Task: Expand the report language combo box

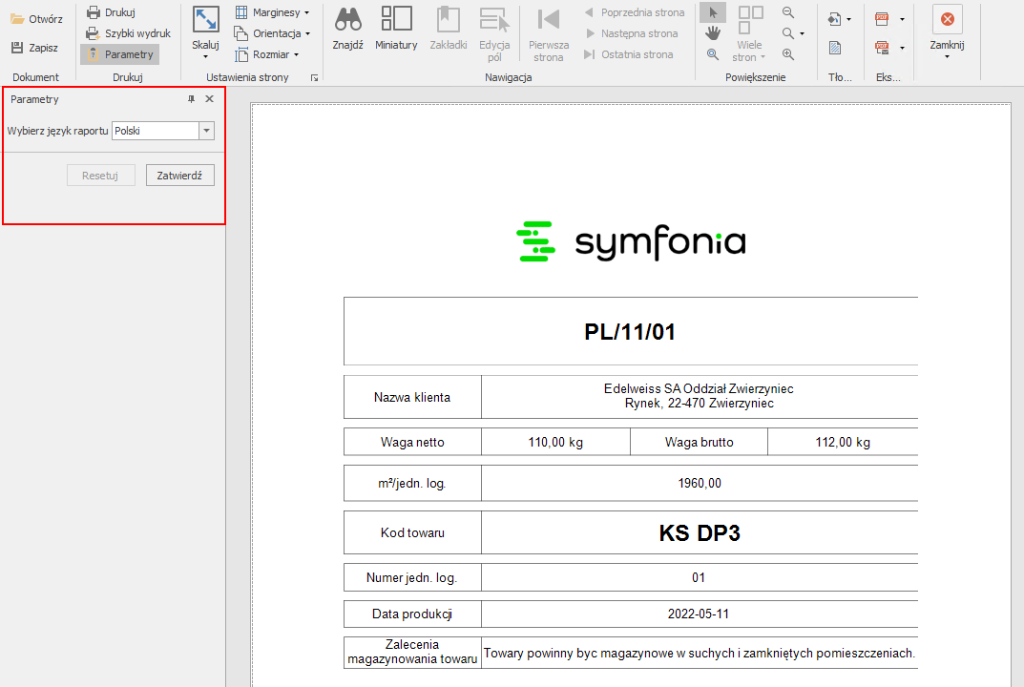Action: coord(207,131)
